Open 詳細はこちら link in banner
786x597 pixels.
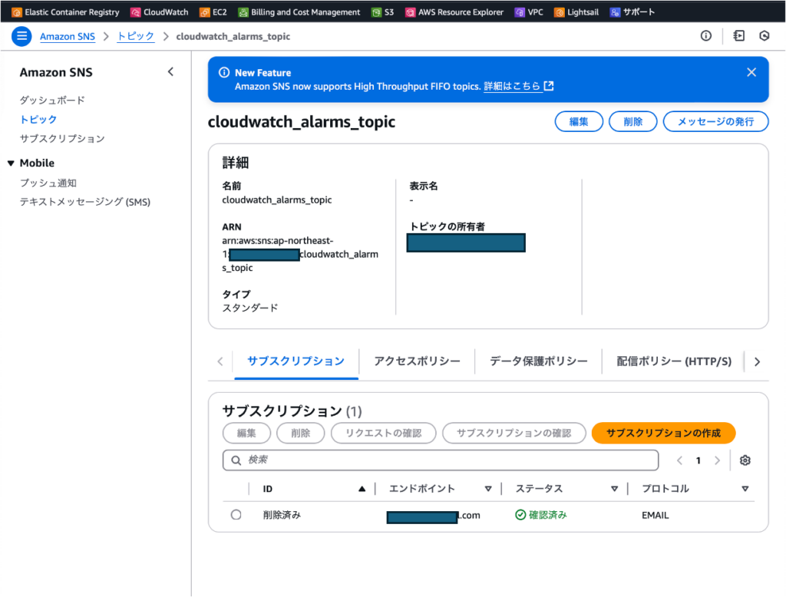coord(518,86)
